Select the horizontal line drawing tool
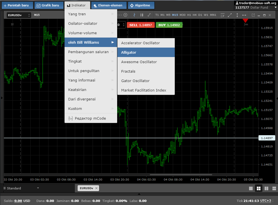The height and width of the screenshot is (205, 278). pyautogui.click(x=244, y=15)
